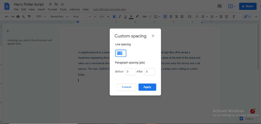Viewport: 261px width, 124px height.
Task: Open the present to meeting button
Action: 231,6
